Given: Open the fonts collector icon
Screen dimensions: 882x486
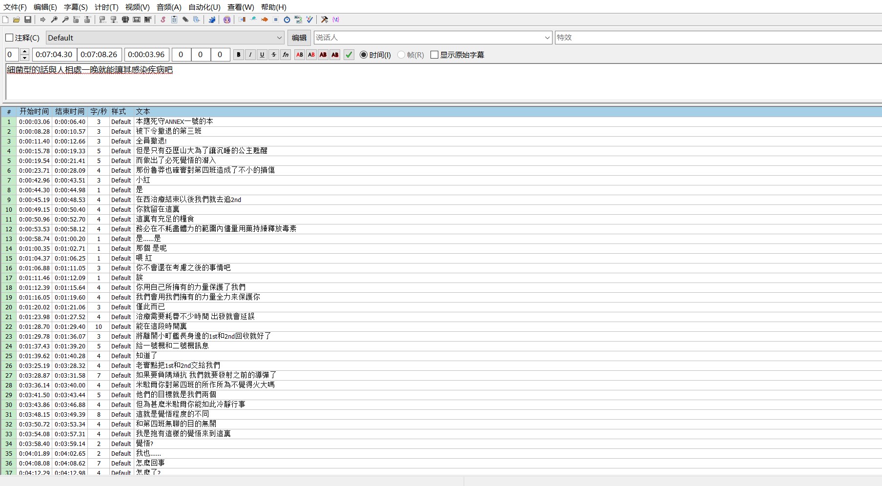Looking at the screenshot, I should coord(196,20).
